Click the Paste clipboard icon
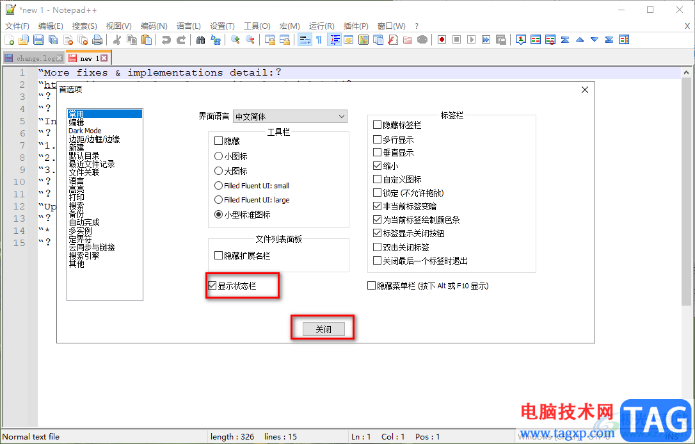Image resolution: width=695 pixels, height=444 pixels. tap(147, 40)
